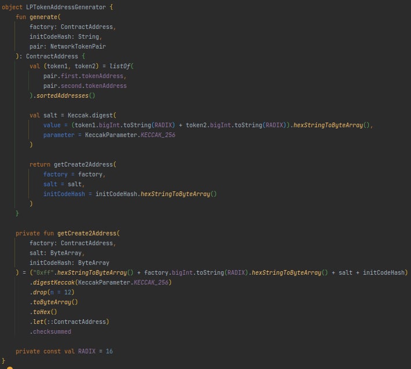Click the "0xff" string literal
The image size is (411, 369).
click(43, 272)
